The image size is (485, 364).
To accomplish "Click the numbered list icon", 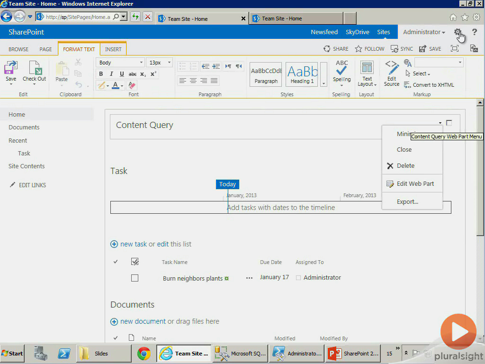I will (x=193, y=66).
